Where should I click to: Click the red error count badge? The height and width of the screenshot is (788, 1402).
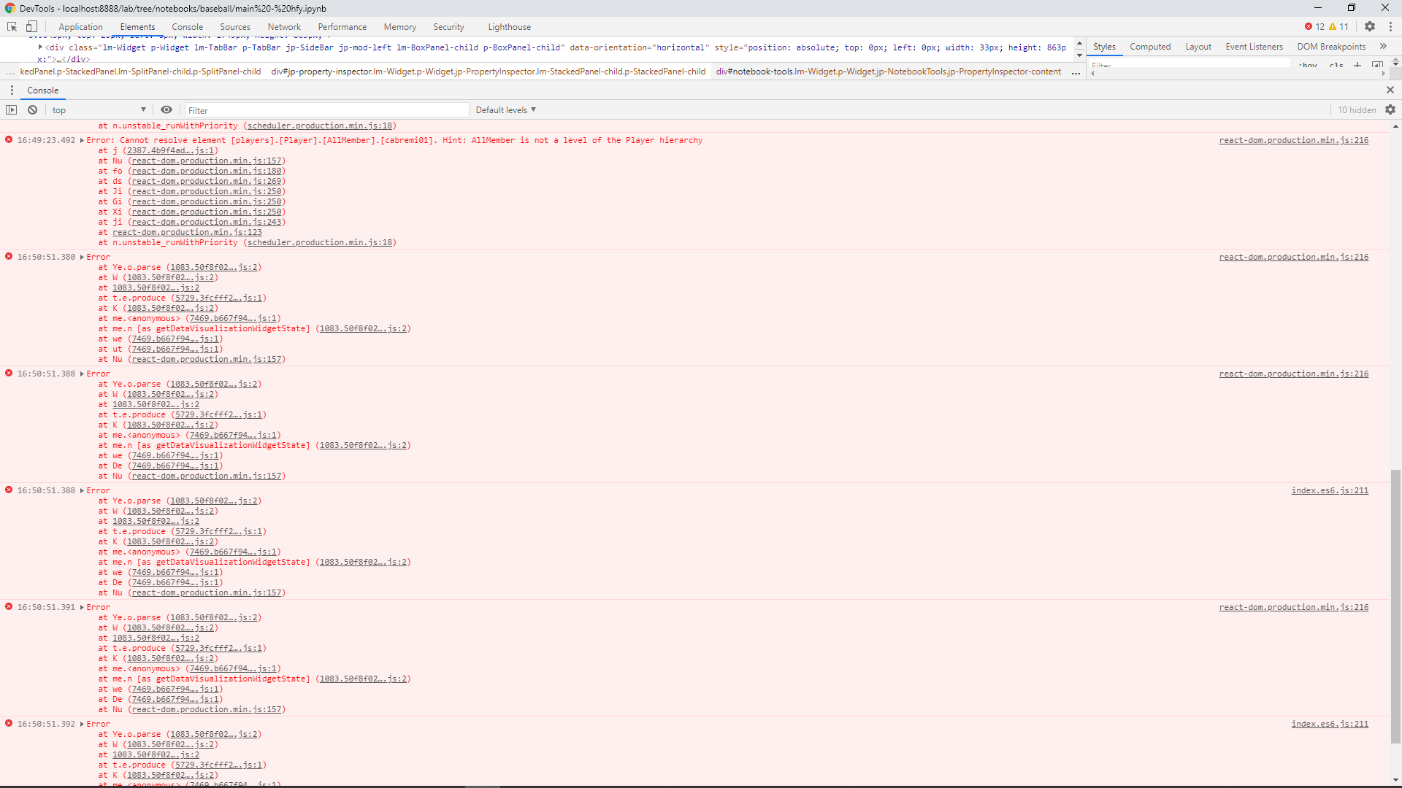(x=1314, y=27)
